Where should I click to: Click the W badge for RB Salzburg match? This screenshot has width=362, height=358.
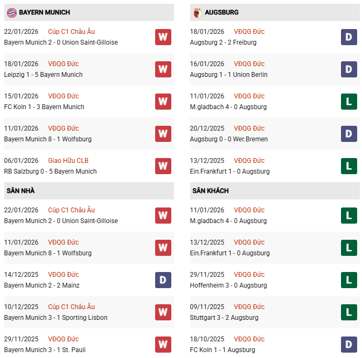point(163,166)
